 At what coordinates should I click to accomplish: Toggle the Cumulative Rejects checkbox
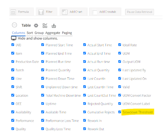85,112
